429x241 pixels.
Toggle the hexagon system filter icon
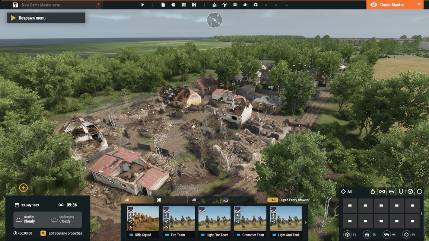[419, 192]
